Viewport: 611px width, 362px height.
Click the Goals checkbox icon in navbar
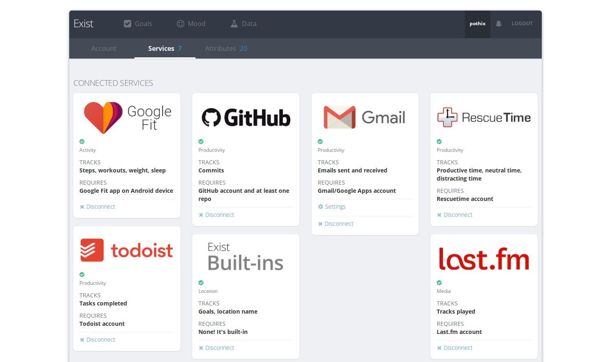pyautogui.click(x=127, y=24)
